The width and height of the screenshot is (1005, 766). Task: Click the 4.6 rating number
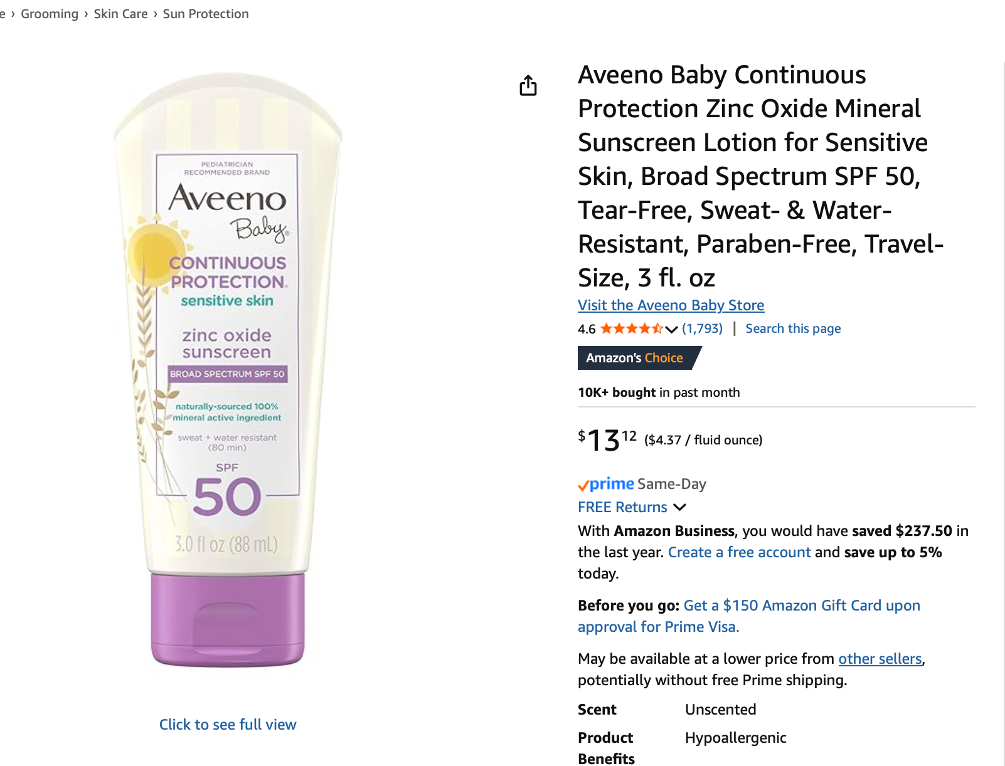587,329
